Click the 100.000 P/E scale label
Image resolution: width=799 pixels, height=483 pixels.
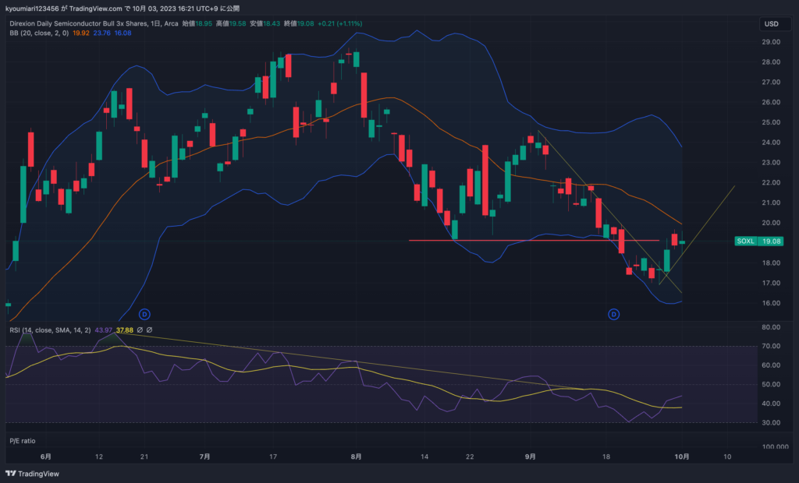775,447
